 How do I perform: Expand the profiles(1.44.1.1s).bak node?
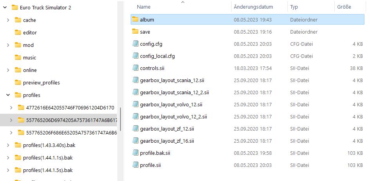pos(8,158)
